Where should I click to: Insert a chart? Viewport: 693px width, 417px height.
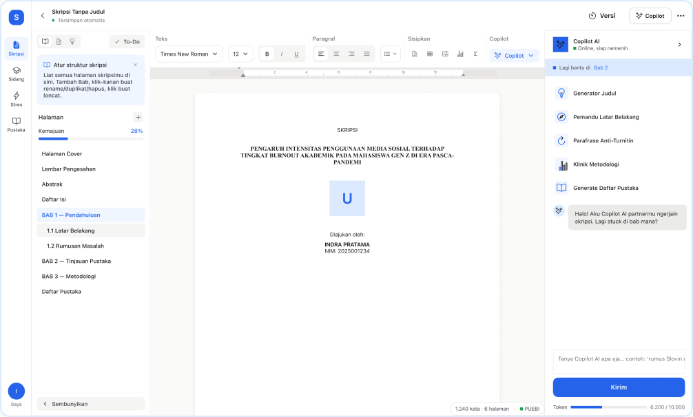[x=460, y=54]
